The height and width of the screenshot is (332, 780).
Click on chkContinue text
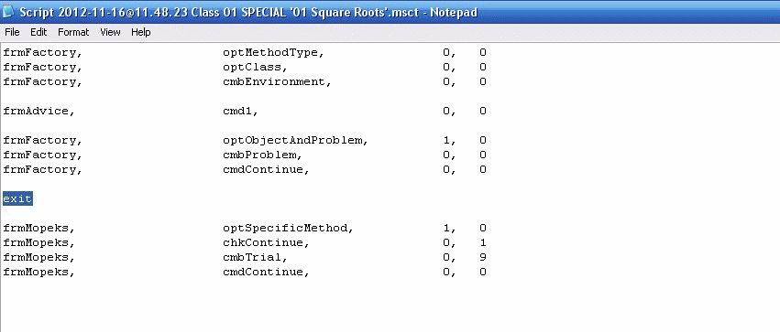(x=266, y=242)
